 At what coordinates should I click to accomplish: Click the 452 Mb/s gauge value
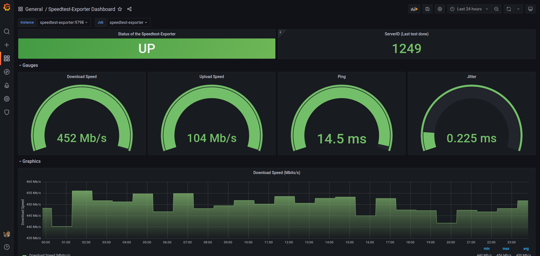pos(82,138)
